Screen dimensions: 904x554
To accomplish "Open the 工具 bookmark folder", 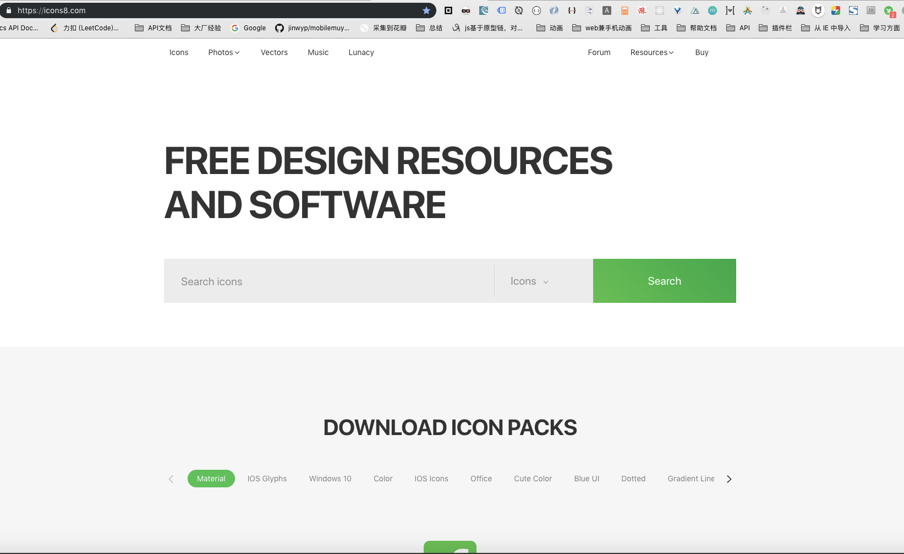I will click(x=654, y=28).
